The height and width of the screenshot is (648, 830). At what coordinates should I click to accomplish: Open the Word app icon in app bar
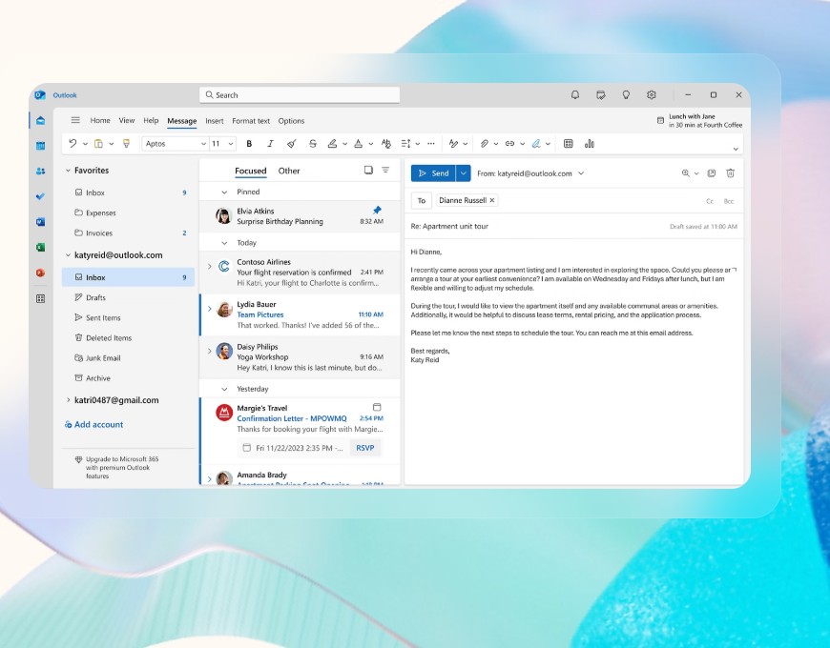pyautogui.click(x=40, y=222)
